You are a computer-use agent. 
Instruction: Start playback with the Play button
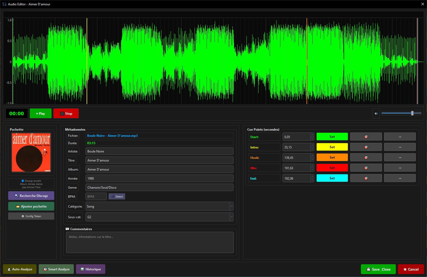pyautogui.click(x=41, y=114)
